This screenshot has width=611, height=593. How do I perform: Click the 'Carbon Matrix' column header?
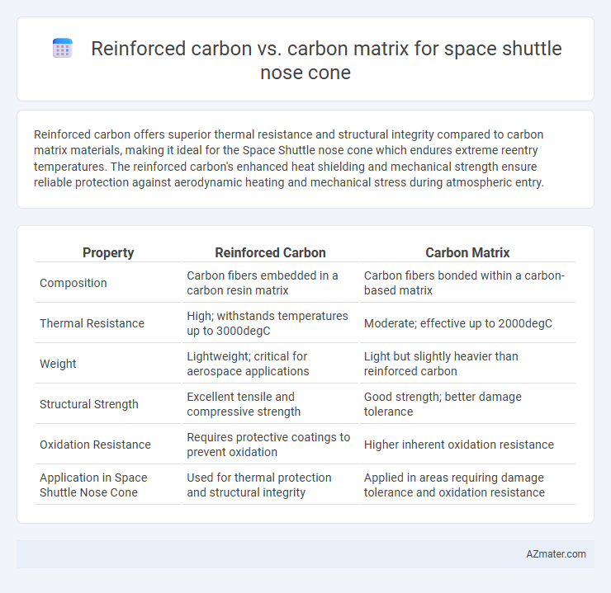467,252
